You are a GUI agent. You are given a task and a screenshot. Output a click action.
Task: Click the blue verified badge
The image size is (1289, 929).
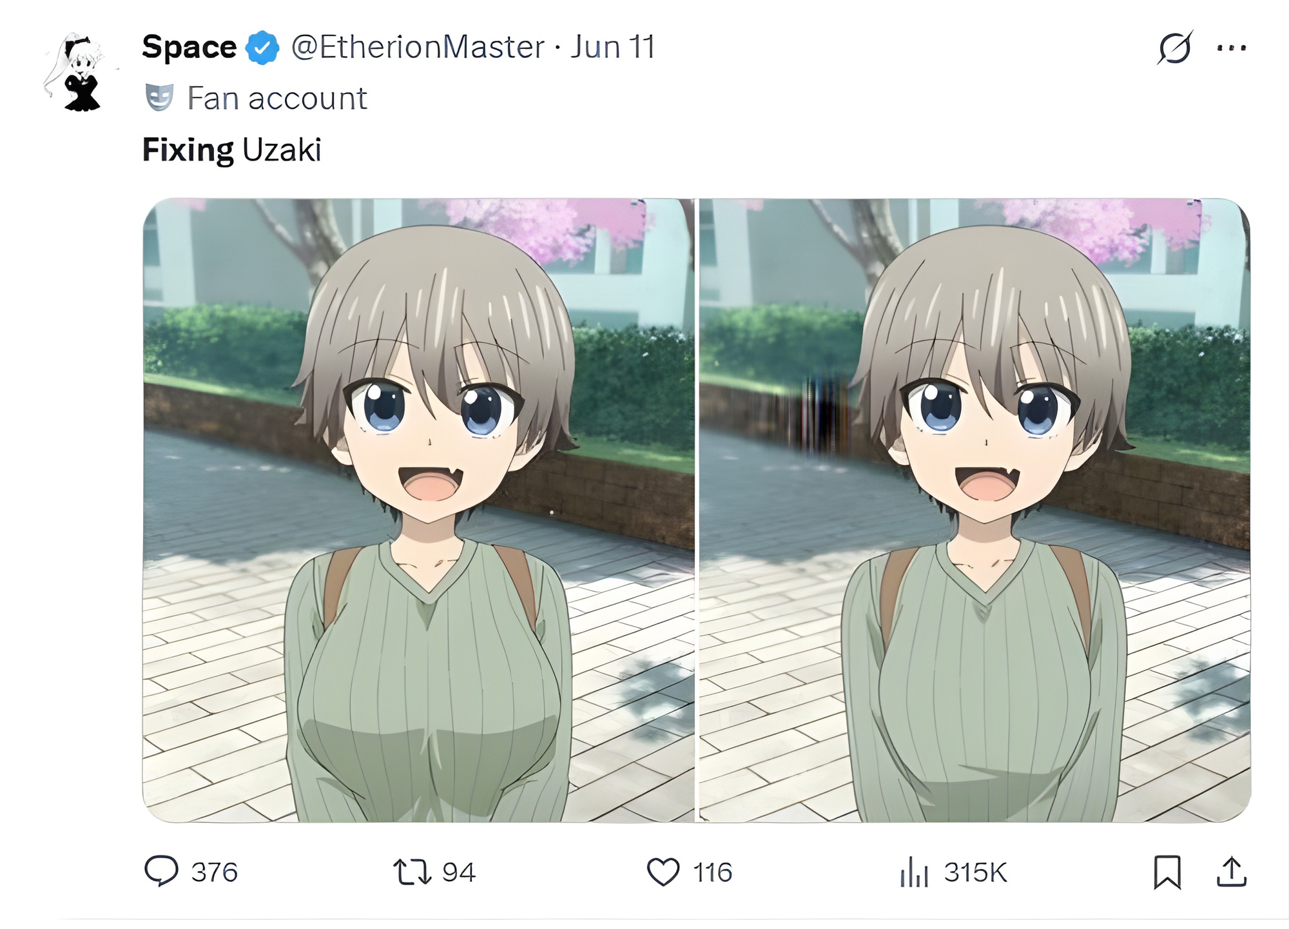(263, 48)
